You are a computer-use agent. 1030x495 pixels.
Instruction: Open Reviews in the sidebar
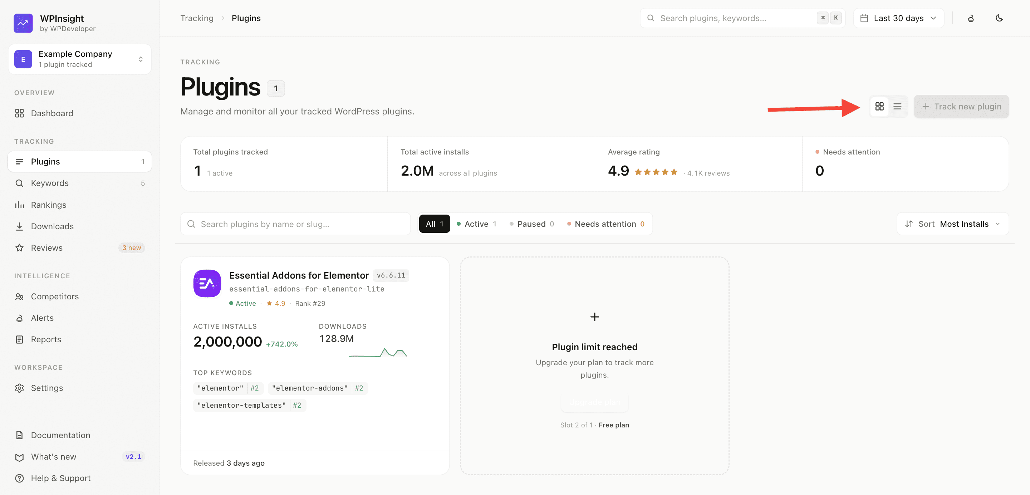tap(79, 248)
